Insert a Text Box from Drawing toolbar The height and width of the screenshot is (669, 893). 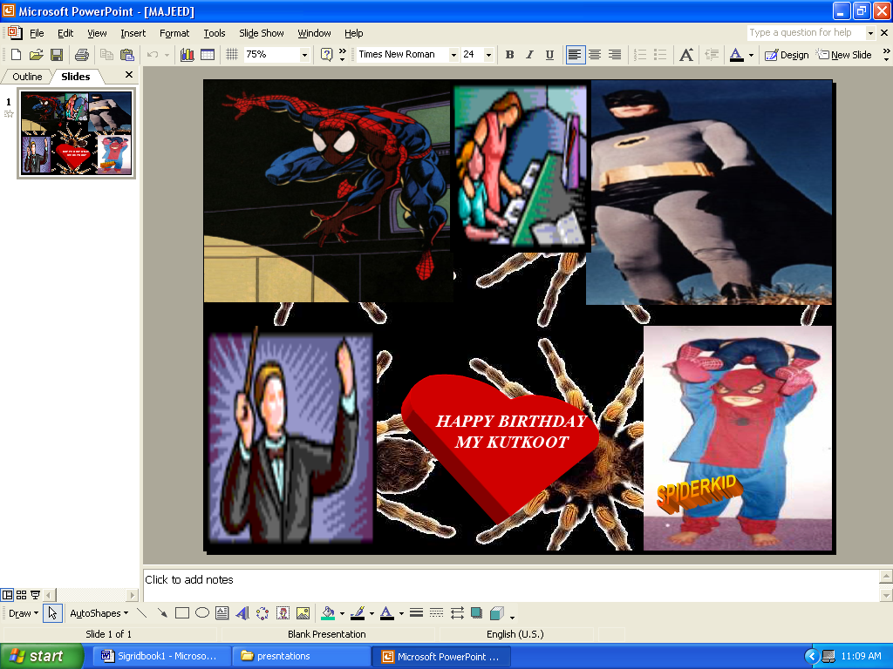[x=222, y=612]
